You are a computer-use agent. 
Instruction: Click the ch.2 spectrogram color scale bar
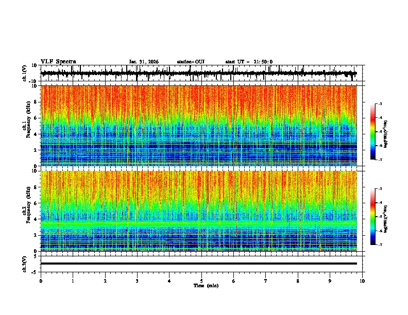[372, 217]
